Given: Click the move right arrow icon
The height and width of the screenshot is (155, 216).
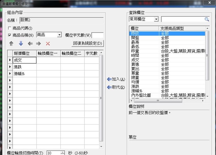Looking at the screenshot, I should tap(39, 44).
